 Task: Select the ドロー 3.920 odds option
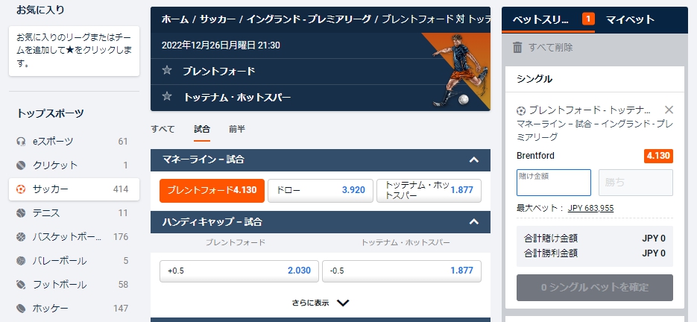coord(321,190)
